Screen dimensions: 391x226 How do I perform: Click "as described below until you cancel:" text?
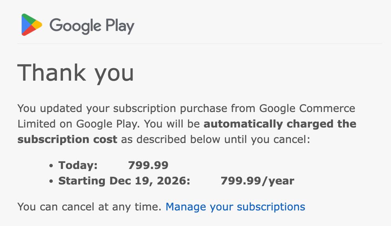215,139
